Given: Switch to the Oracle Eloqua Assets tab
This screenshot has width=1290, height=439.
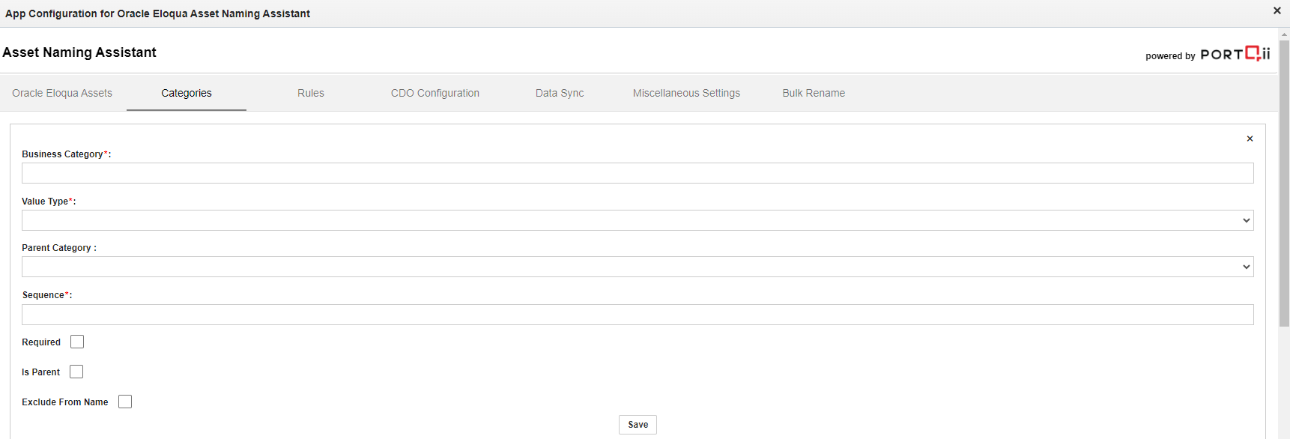Looking at the screenshot, I should [x=62, y=93].
